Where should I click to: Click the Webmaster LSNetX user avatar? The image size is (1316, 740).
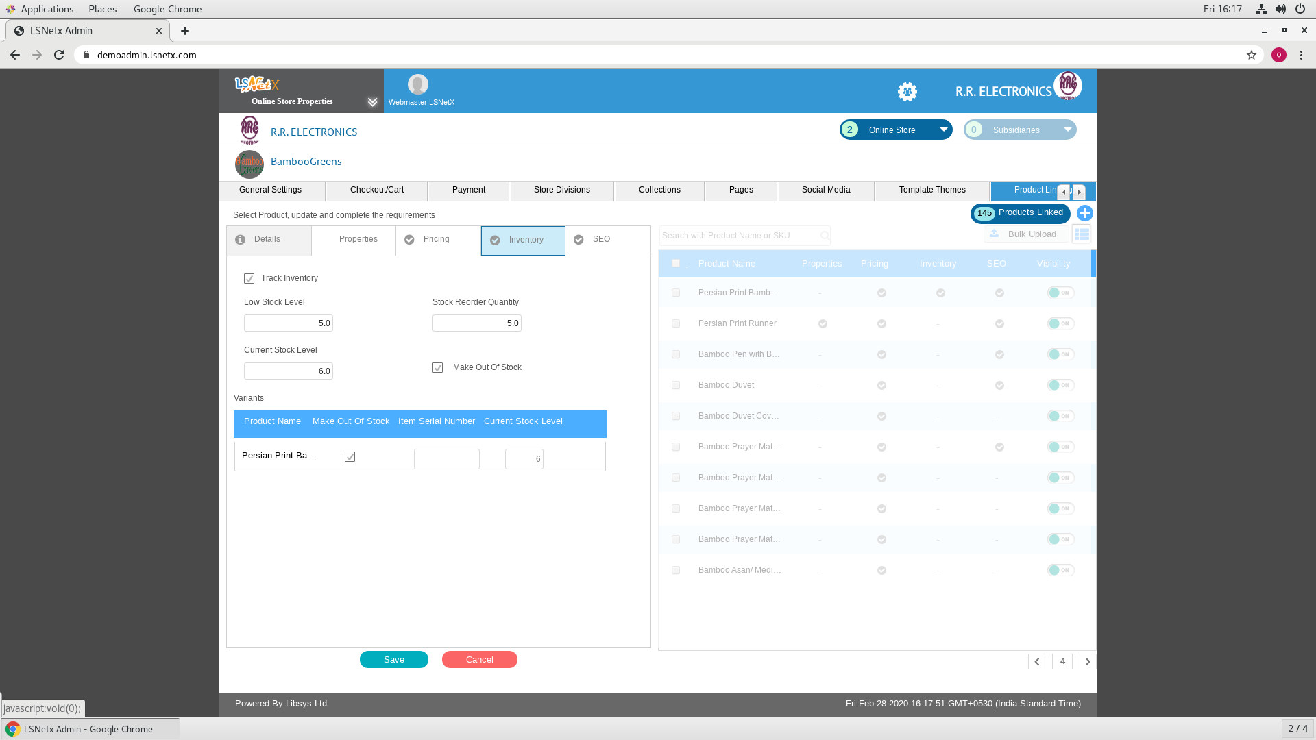[417, 84]
